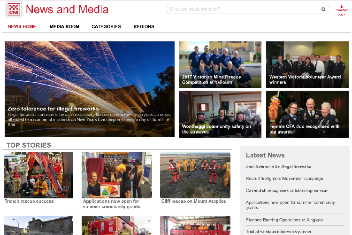Open Cliff rescue on Mount Arapiles link

coord(193,201)
